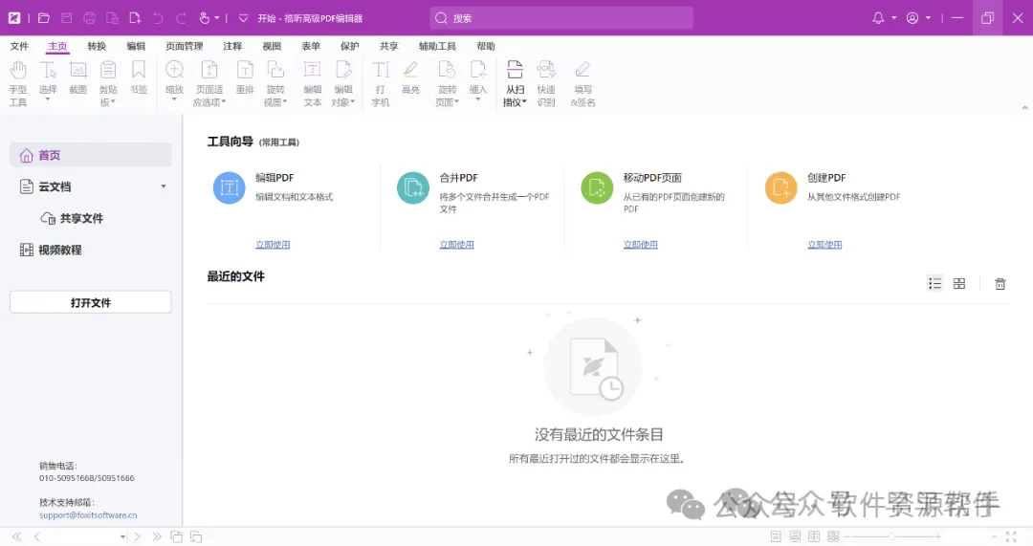Select 首页 in the sidebar
The width and height of the screenshot is (1033, 546).
coord(90,156)
